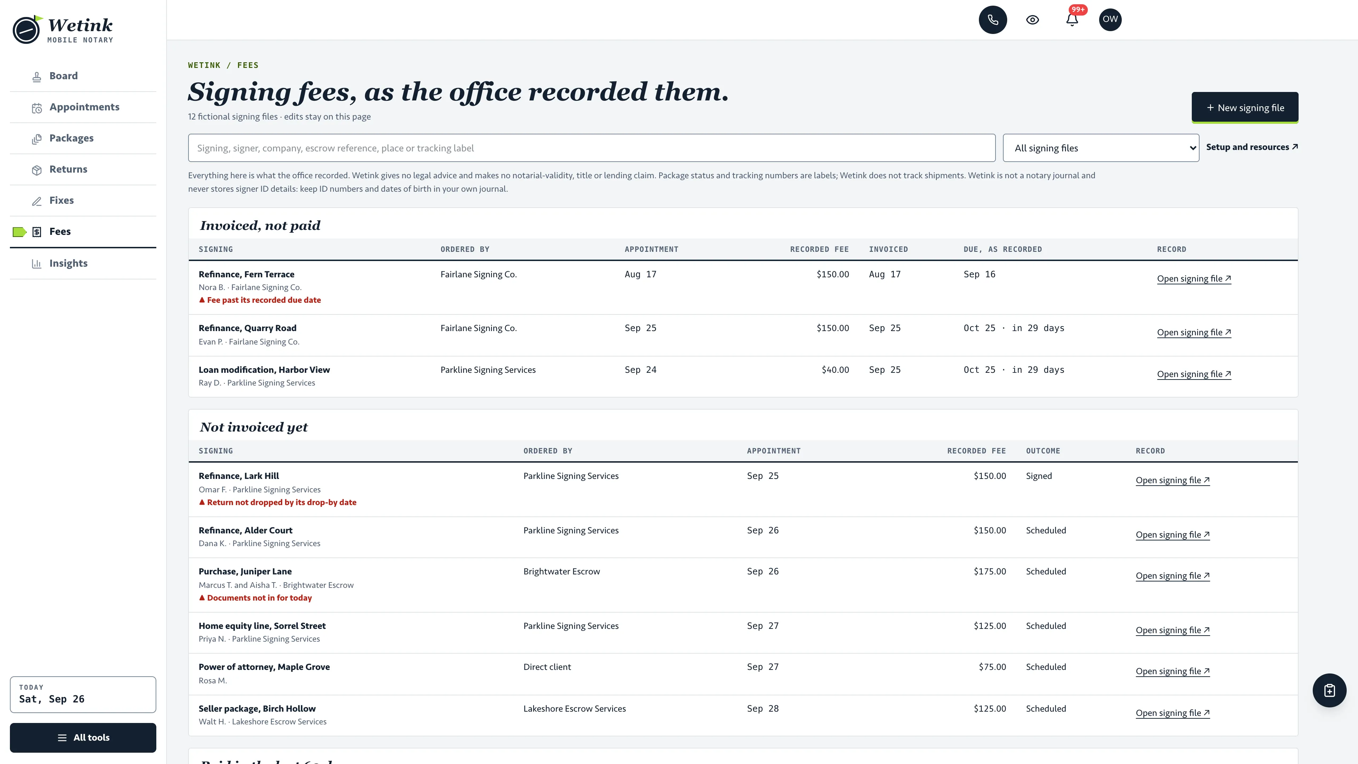Click the Lark Hill return warning triangle
1358x764 pixels.
pos(202,502)
